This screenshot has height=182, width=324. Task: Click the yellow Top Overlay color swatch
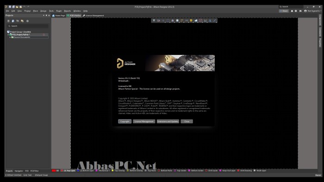(112, 170)
